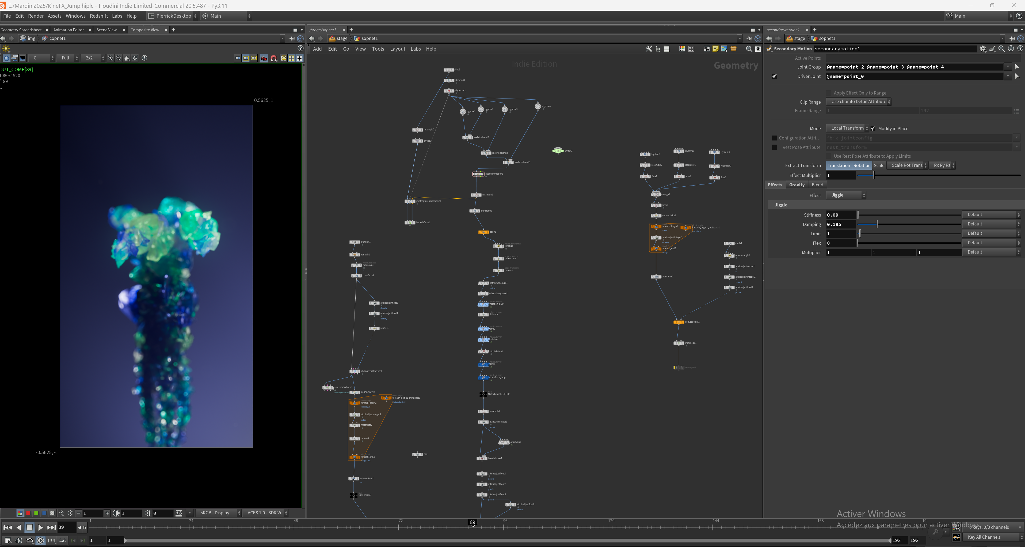Open the image info icon in Composite View
Image resolution: width=1025 pixels, height=547 pixels.
pos(144,58)
